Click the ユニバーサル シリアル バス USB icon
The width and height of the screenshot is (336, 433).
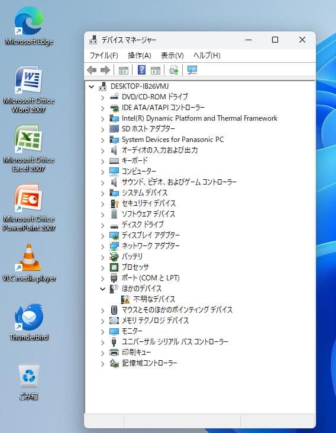[114, 342]
